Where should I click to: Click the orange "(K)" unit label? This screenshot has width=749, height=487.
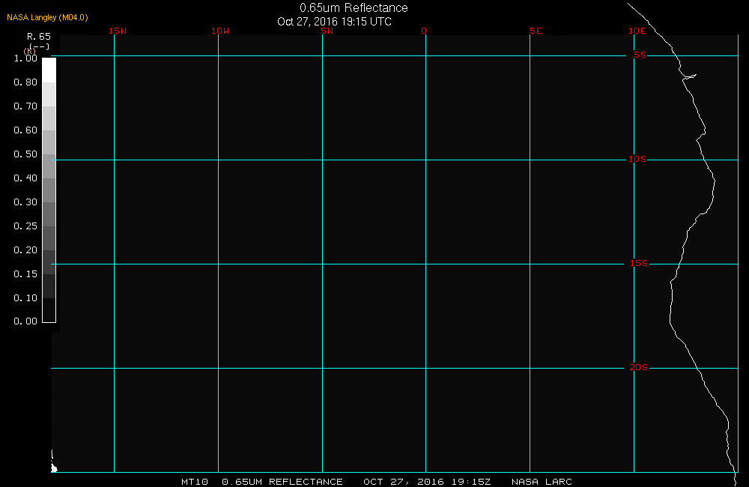[30, 51]
